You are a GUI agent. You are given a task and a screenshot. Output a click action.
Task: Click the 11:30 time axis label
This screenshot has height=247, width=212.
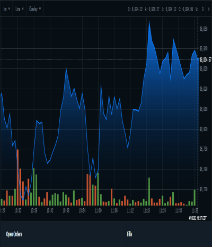click(x=179, y=210)
